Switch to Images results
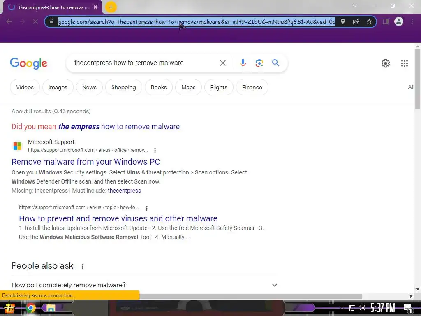The image size is (421, 316). 58,87
